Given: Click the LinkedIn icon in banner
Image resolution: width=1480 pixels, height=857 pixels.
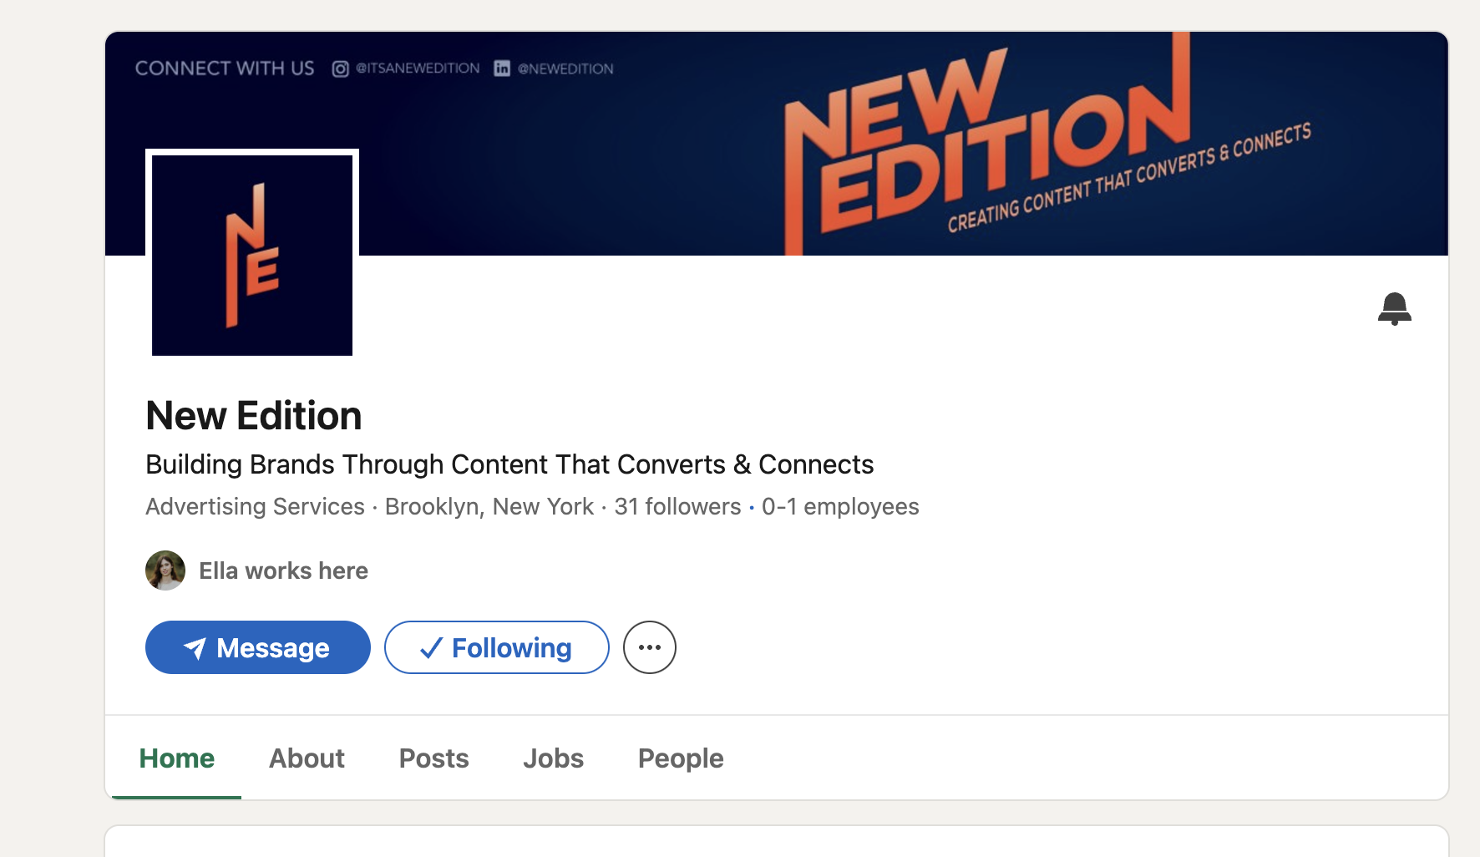Looking at the screenshot, I should 501,68.
